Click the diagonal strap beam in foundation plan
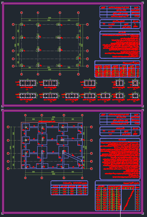Viewport: 147px width, 217px height. (73, 157)
